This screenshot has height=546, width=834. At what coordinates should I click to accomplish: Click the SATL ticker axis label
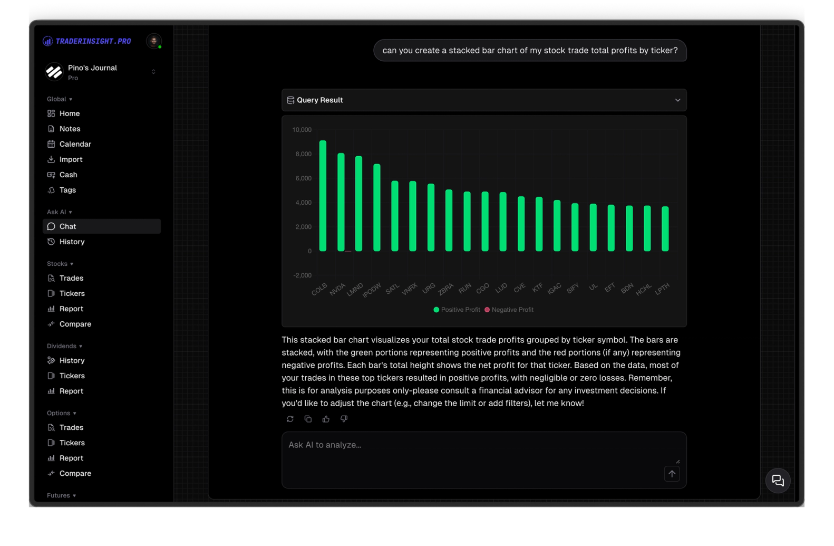coord(392,289)
